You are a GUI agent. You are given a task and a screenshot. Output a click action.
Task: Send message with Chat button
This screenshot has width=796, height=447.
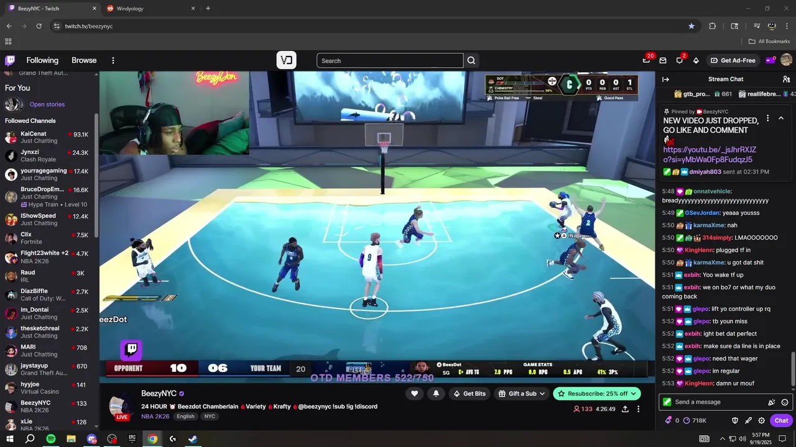(x=781, y=420)
